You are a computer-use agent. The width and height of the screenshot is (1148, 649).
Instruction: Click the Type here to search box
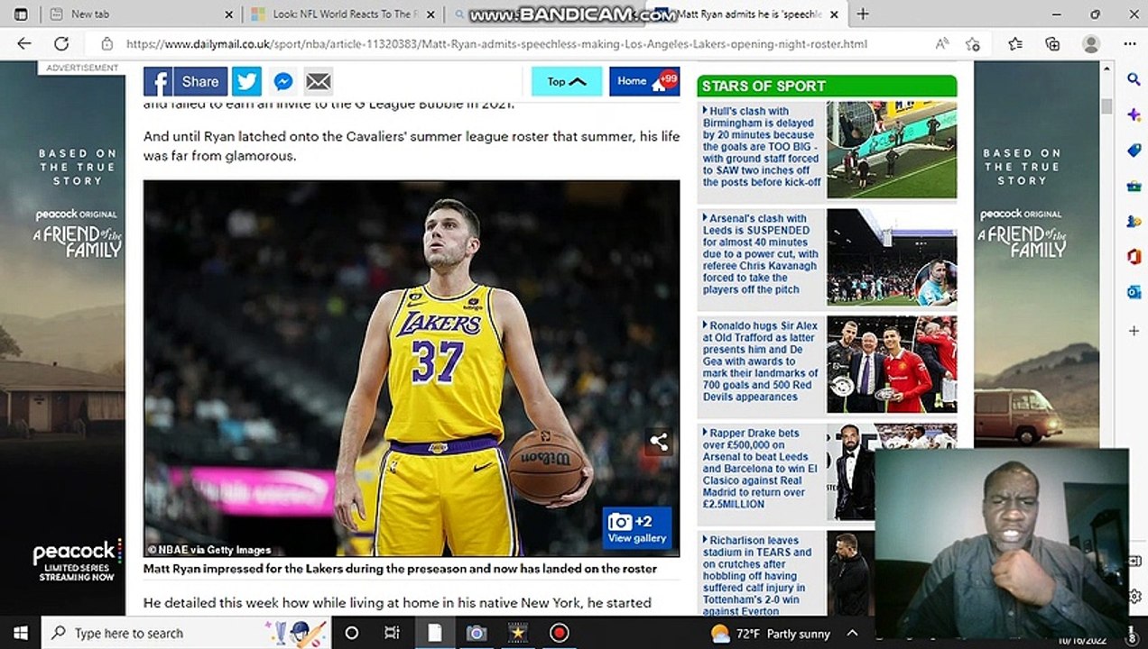point(187,633)
